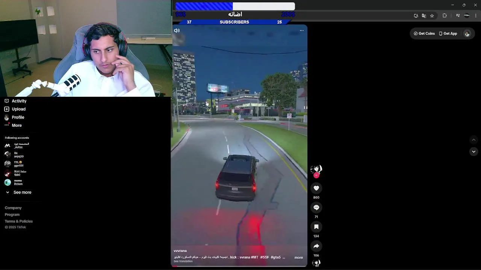Image resolution: width=481 pixels, height=270 pixels.
Task: Select Upload label in the sidebar
Action: tap(19, 109)
